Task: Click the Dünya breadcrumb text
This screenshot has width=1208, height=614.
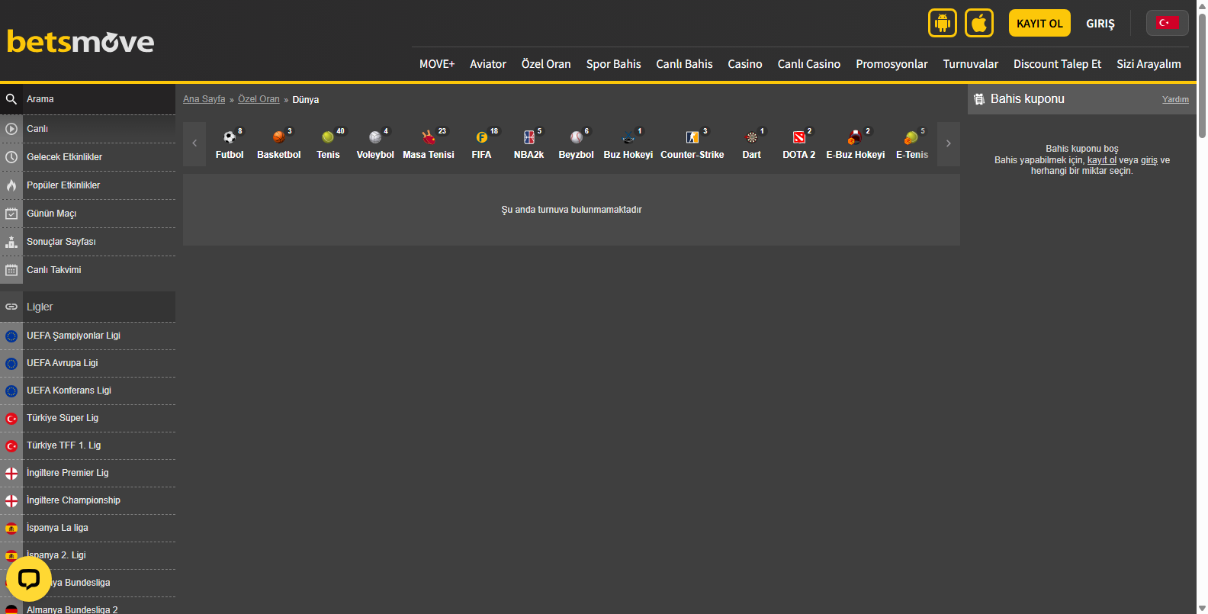Action: click(306, 100)
